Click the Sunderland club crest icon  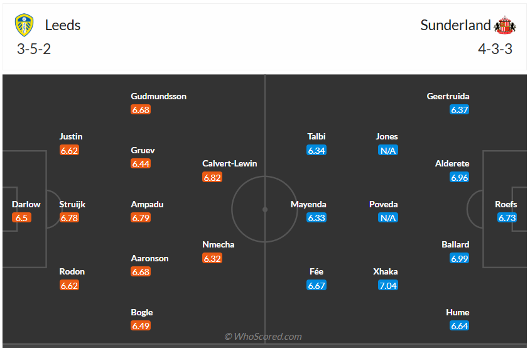[x=505, y=25]
